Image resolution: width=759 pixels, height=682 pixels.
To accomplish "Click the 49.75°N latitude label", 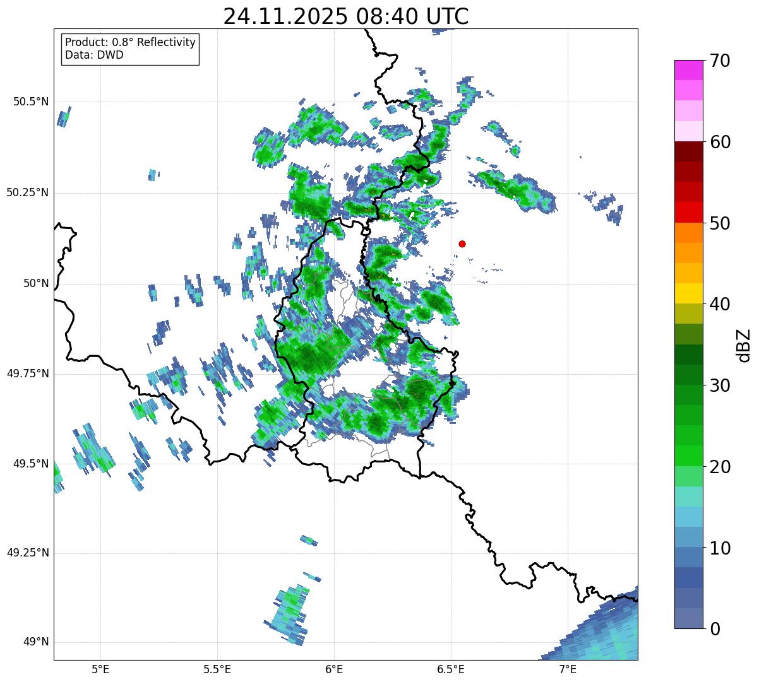I will tap(28, 373).
